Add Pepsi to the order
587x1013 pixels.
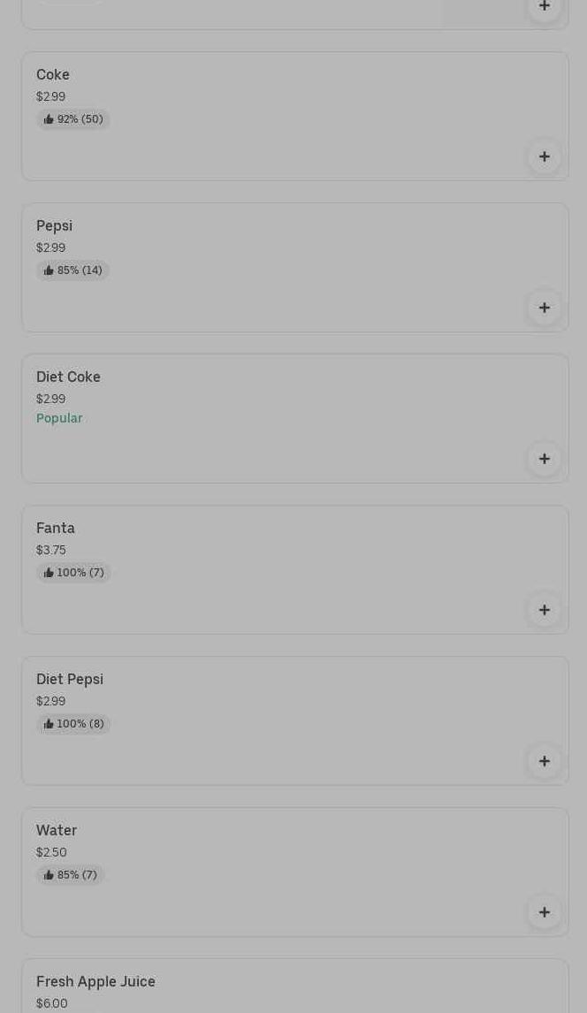[544, 308]
